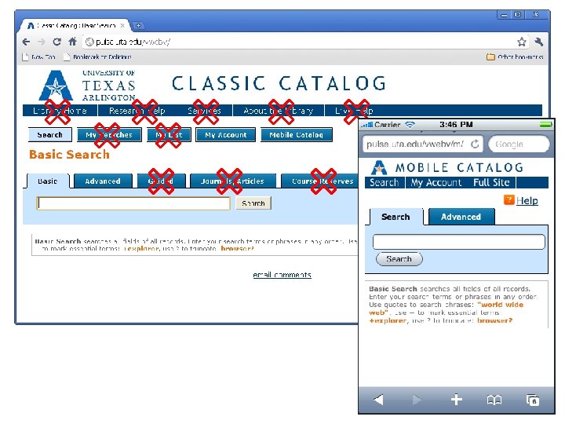This screenshot has width=565, height=424.
Task: Switch to Full Site from Mobile Catalog
Action: pyautogui.click(x=491, y=182)
